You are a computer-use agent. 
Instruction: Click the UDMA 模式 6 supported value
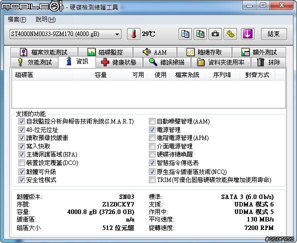click(x=254, y=204)
